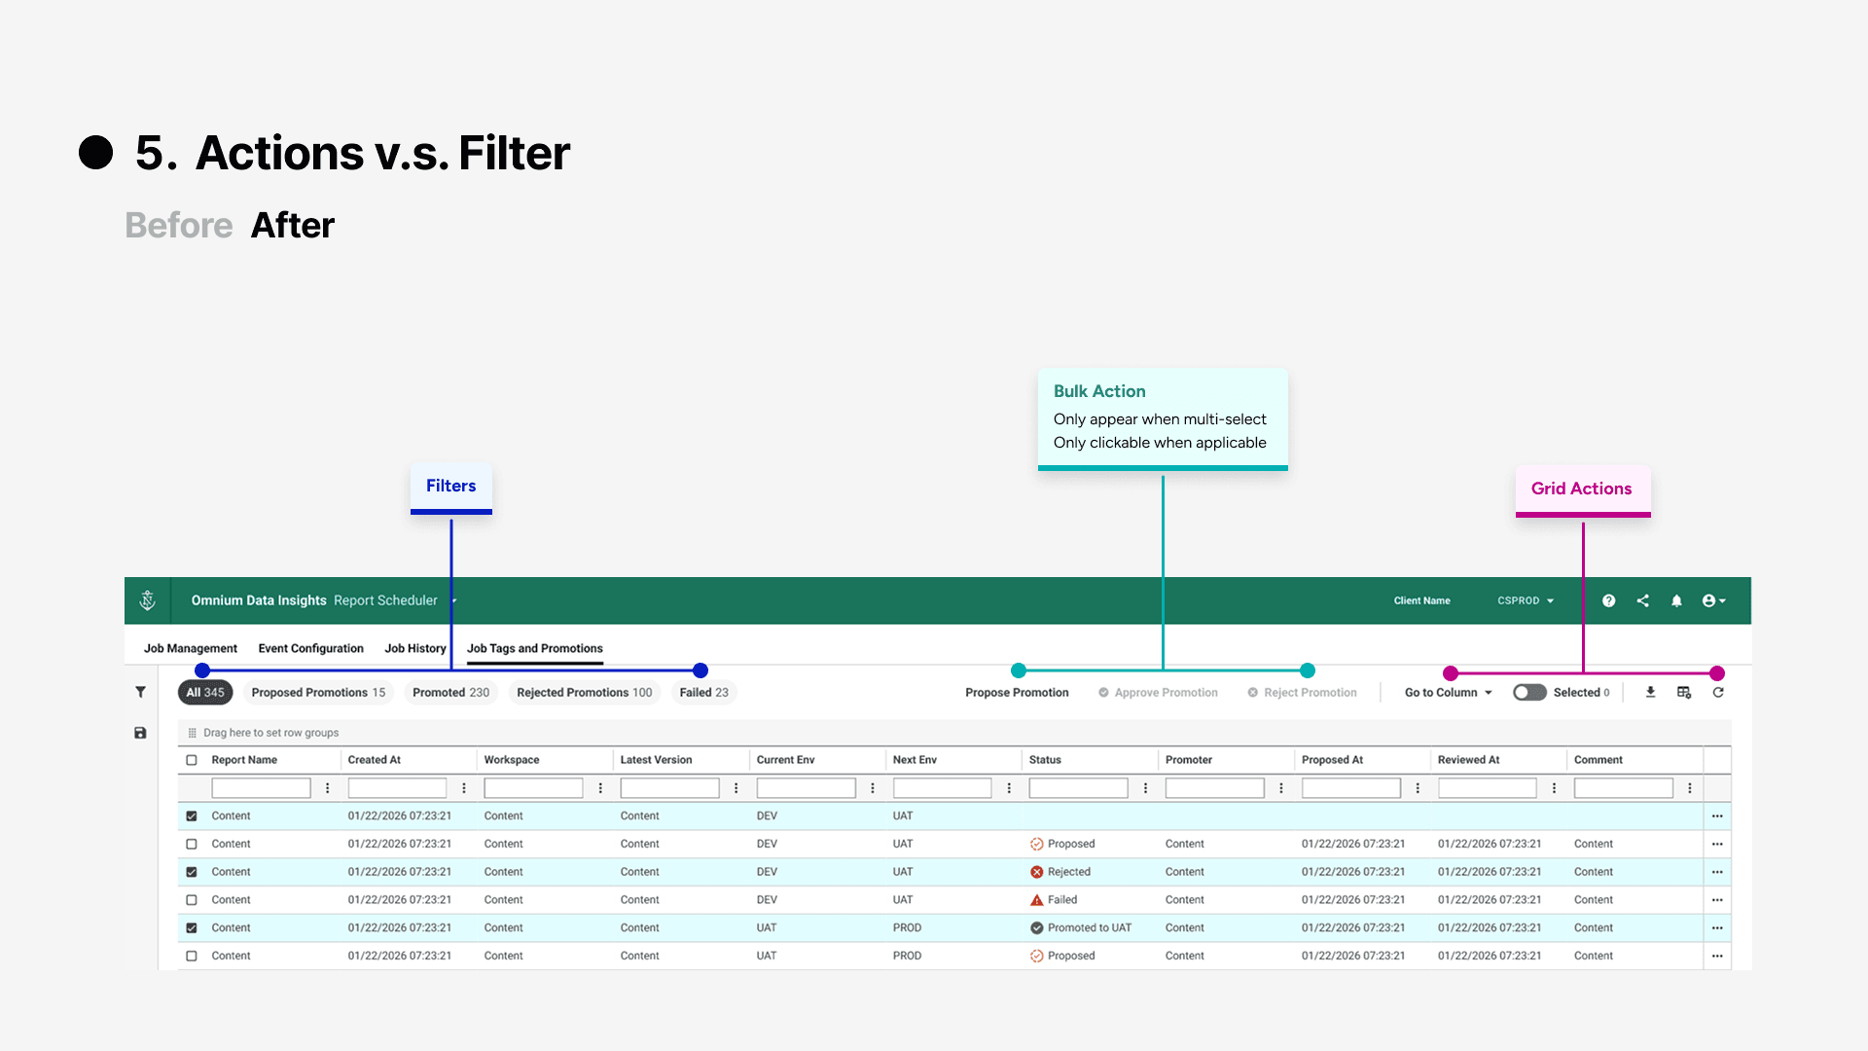
Task: Open the help question mark icon
Action: pyautogui.click(x=1608, y=600)
